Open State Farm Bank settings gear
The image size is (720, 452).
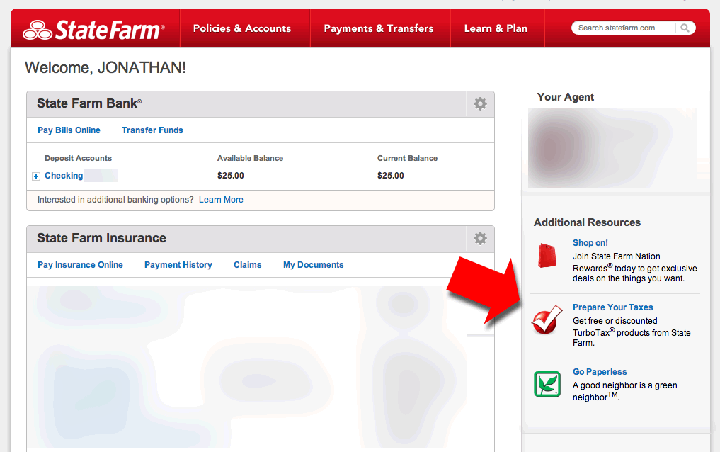[480, 104]
